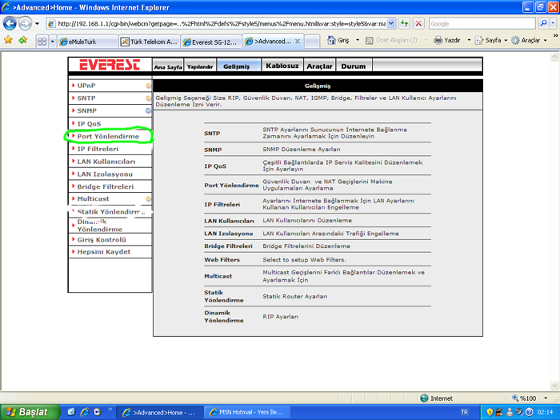
Task: Switch to the Kablosuz router tab
Action: tap(282, 66)
